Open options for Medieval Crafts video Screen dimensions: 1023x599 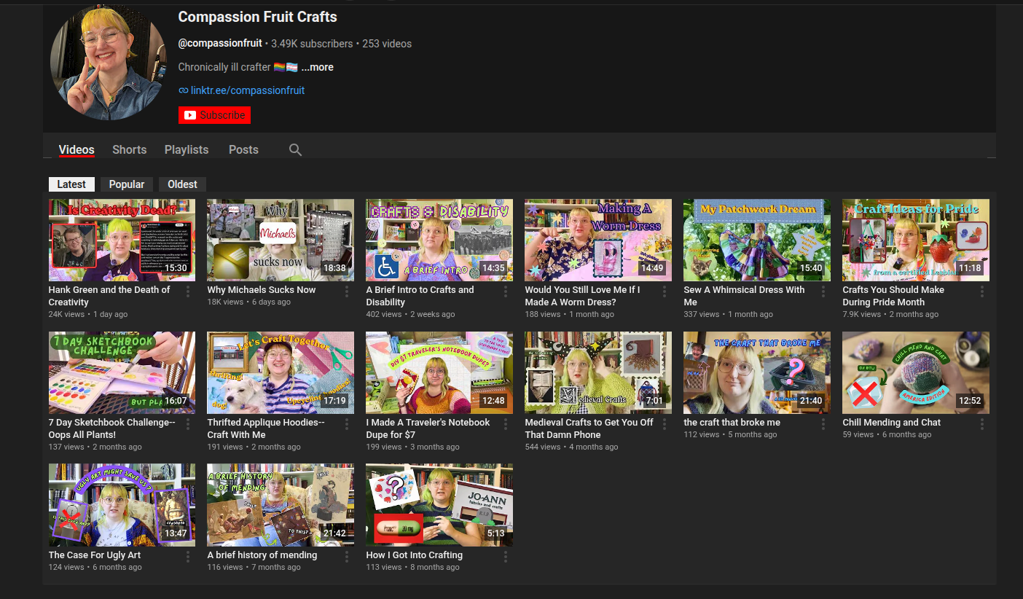[x=665, y=424]
